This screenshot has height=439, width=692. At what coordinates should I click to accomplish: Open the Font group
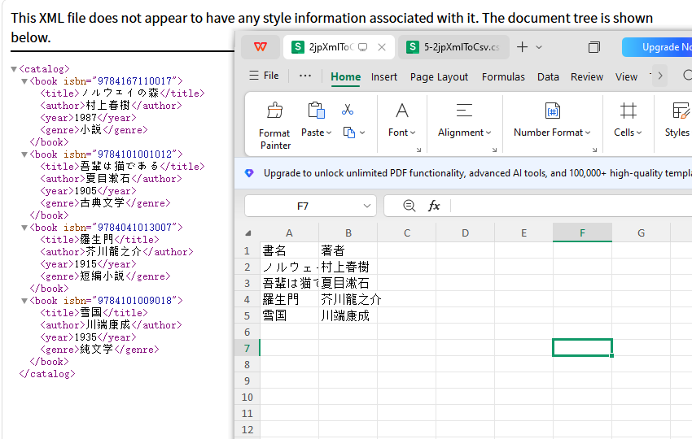401,120
